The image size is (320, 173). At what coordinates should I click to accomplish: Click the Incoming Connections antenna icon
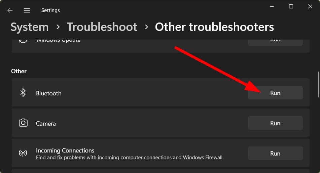(x=23, y=153)
